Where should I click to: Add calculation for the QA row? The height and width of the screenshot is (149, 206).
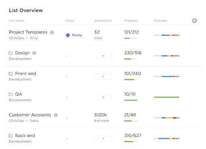[103, 97]
